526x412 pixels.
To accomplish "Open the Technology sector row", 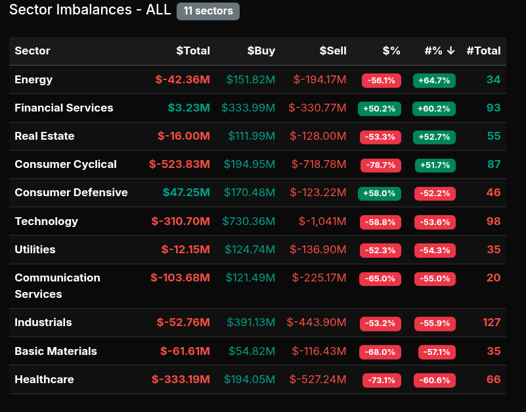I will point(46,222).
